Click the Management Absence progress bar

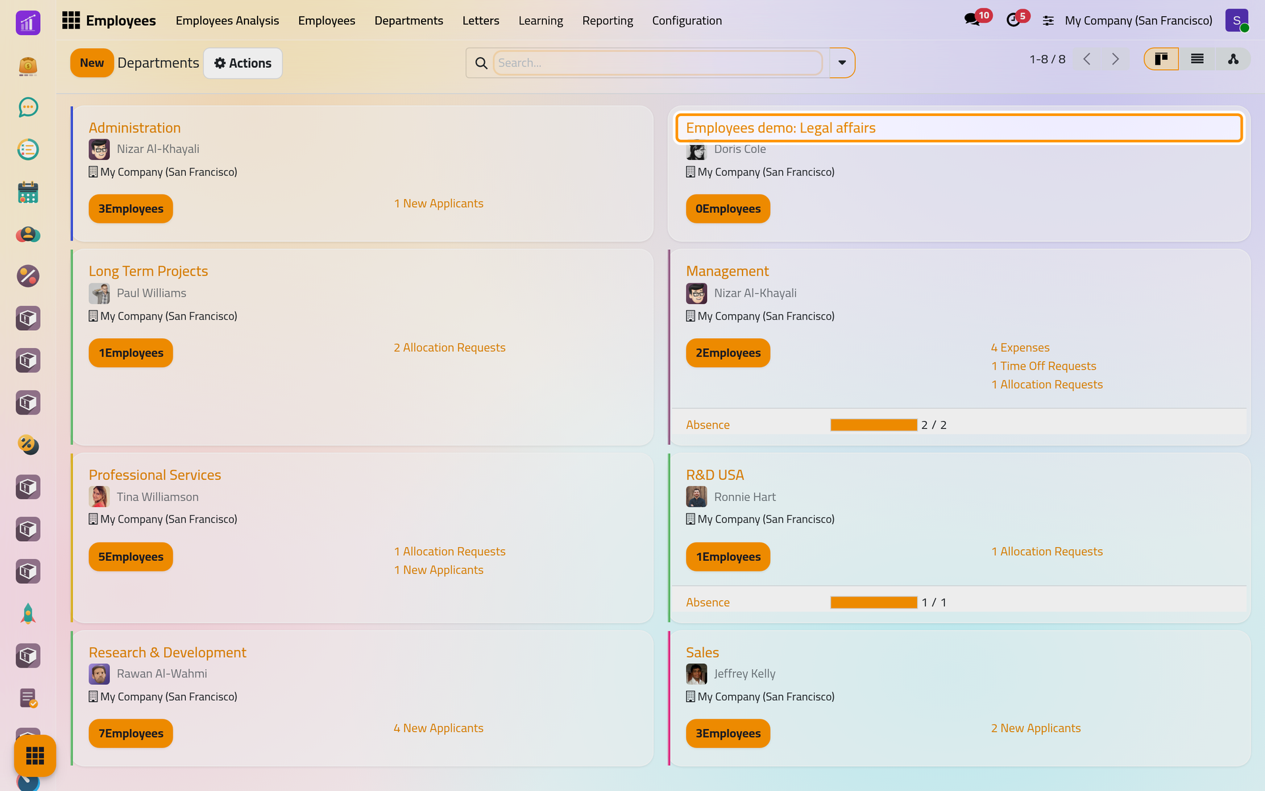(874, 425)
